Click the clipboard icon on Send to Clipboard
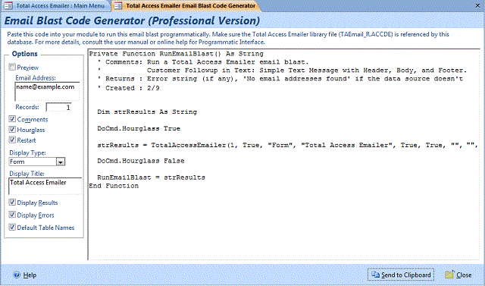 [x=375, y=275]
